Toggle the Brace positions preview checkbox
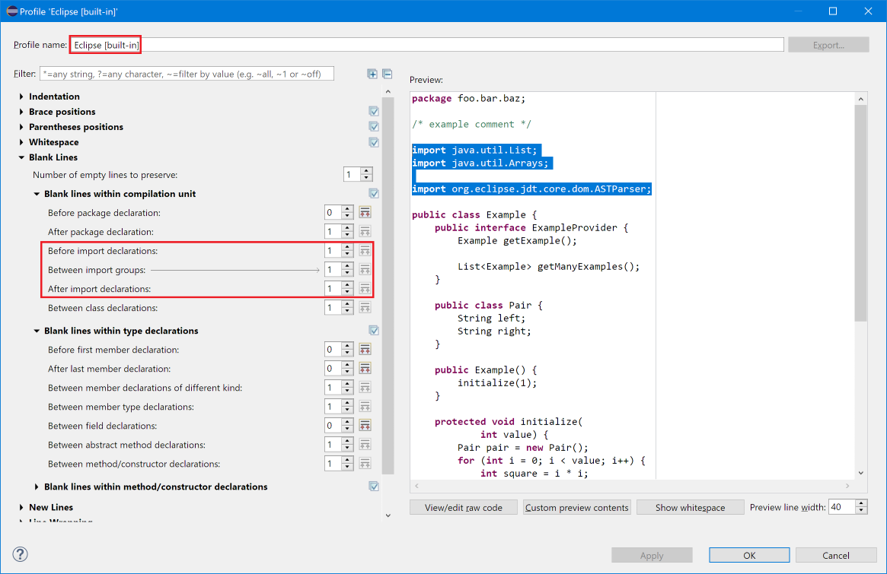 tap(373, 111)
